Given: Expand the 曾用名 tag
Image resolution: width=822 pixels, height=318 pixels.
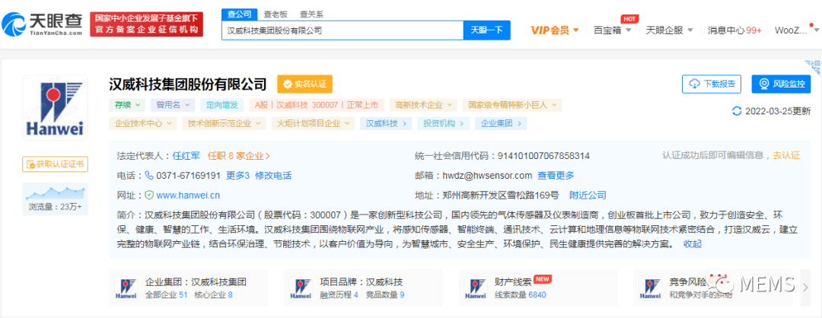Looking at the screenshot, I should click(x=173, y=105).
